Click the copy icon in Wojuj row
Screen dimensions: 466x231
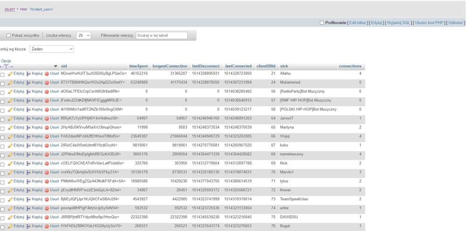pos(28,136)
